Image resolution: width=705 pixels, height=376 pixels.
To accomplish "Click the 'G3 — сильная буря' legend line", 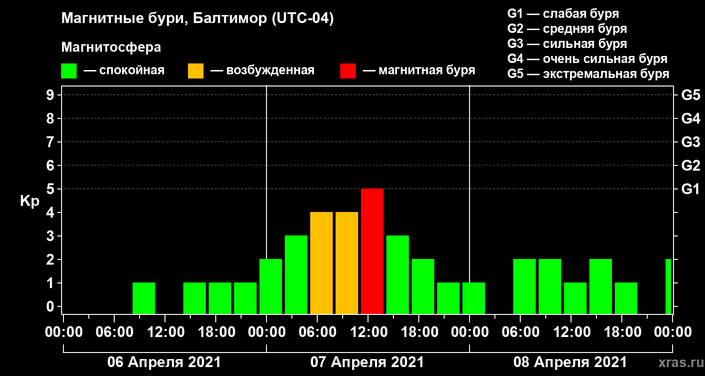I will pyautogui.click(x=567, y=44).
